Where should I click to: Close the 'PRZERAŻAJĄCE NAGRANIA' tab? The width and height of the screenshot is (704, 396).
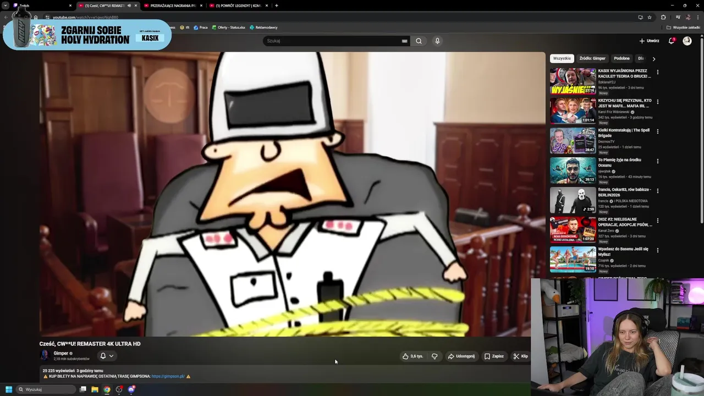[x=201, y=5]
